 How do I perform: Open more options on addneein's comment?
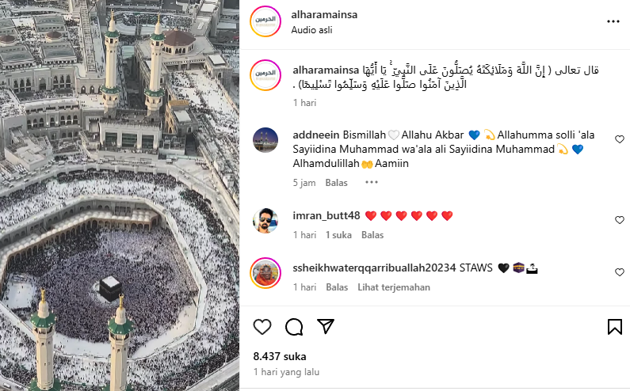[x=371, y=182]
